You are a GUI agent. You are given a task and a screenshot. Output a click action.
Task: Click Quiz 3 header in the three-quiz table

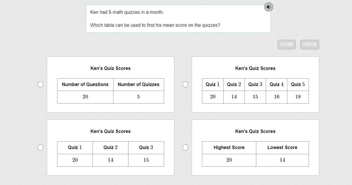(x=146, y=147)
